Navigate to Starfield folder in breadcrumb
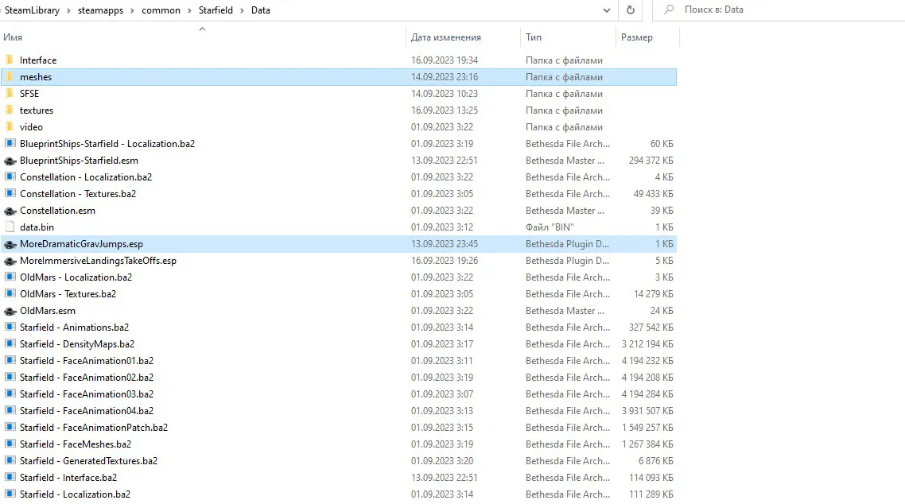The image size is (905, 504). [216, 10]
